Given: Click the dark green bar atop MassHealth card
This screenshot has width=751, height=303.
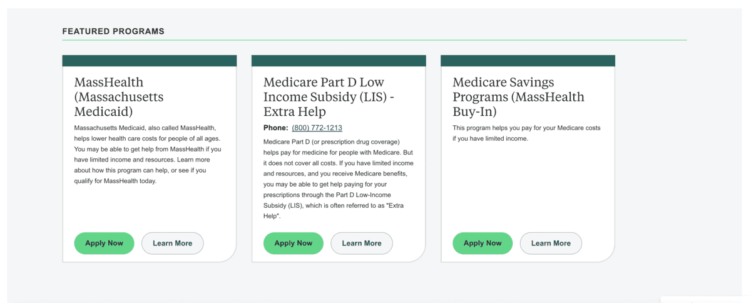Looking at the screenshot, I should click(x=149, y=61).
